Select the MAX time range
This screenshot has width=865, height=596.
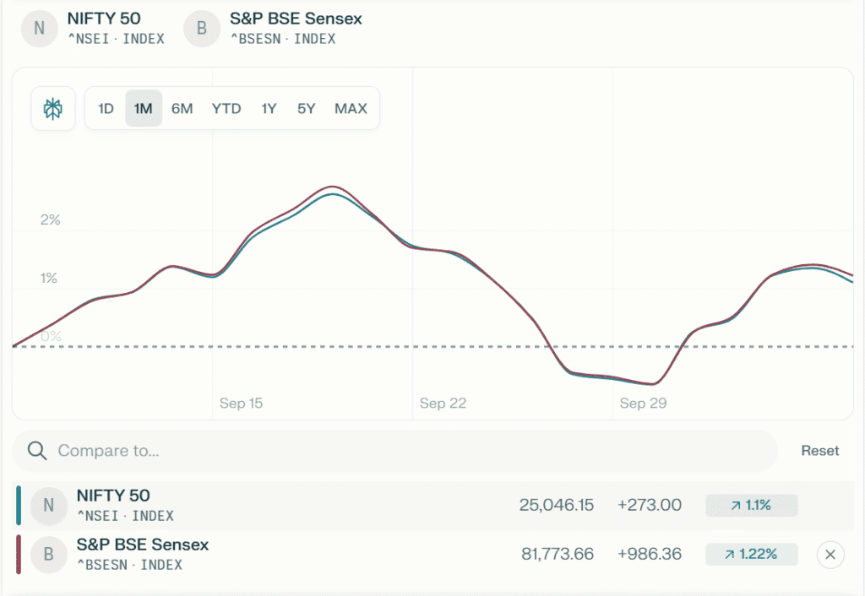[x=351, y=109]
